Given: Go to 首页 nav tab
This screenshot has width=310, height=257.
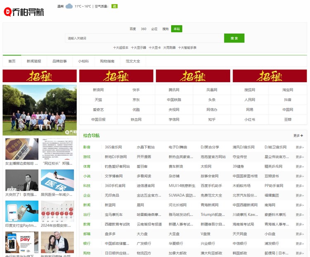Looking at the screenshot, I should pos(12,61).
